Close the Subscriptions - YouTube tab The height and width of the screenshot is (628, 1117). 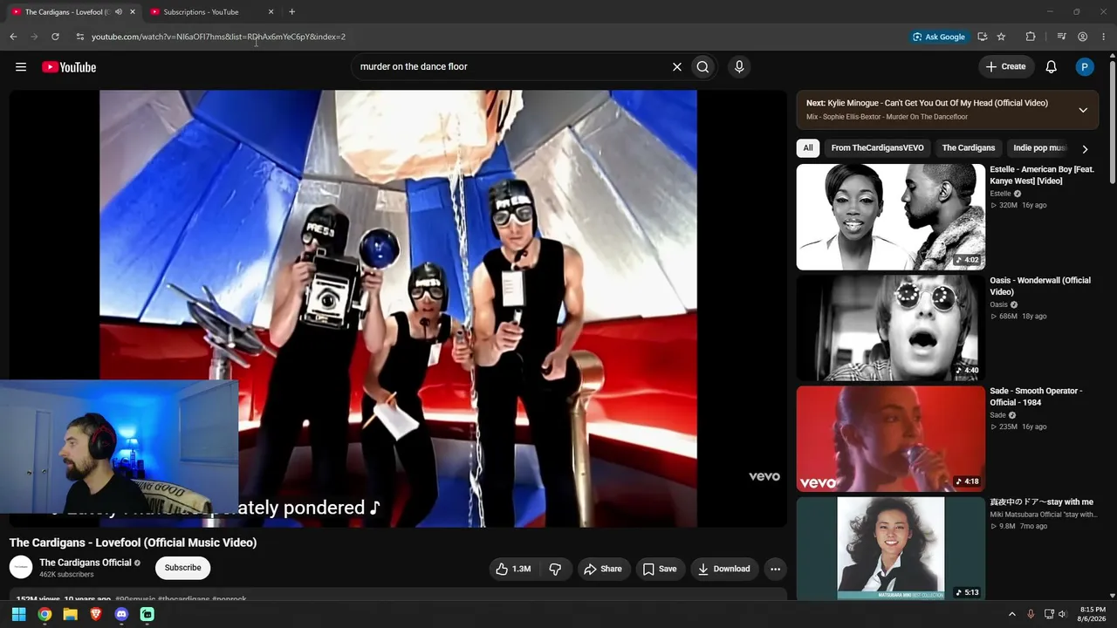click(271, 12)
